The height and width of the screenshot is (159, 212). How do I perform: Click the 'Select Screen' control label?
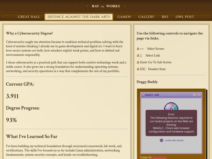[x=155, y=49]
